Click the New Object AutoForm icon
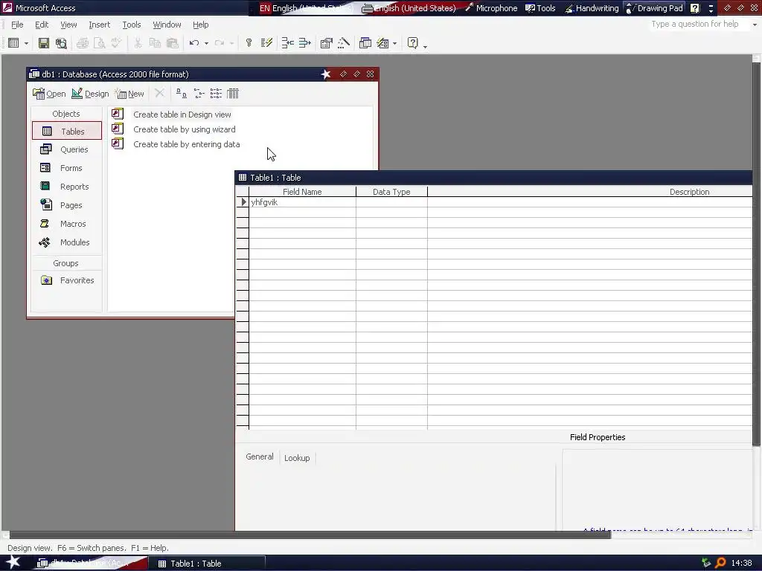The image size is (762, 571). point(383,43)
